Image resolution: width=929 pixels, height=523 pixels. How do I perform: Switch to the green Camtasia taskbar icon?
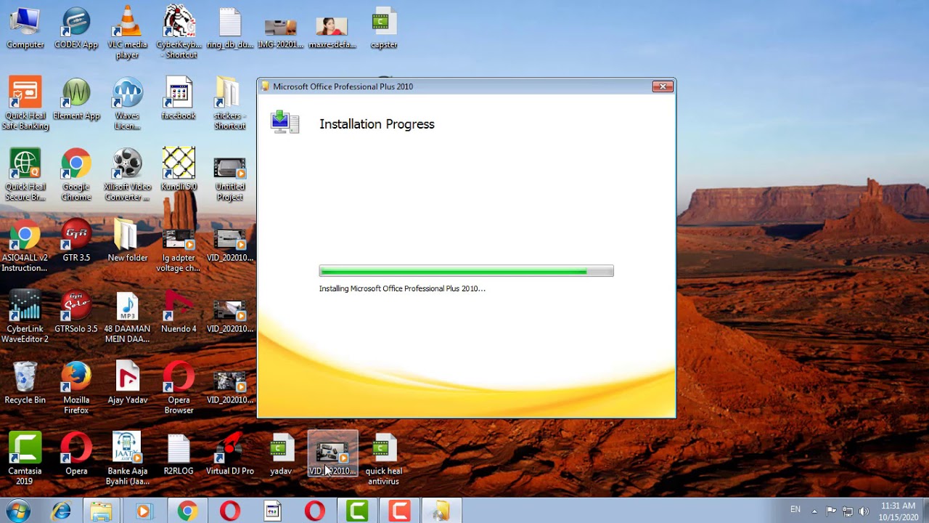tap(357, 511)
